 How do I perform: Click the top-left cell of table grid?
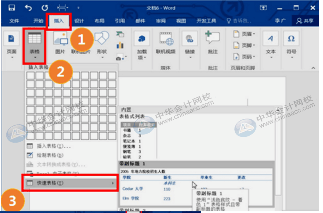31,75
